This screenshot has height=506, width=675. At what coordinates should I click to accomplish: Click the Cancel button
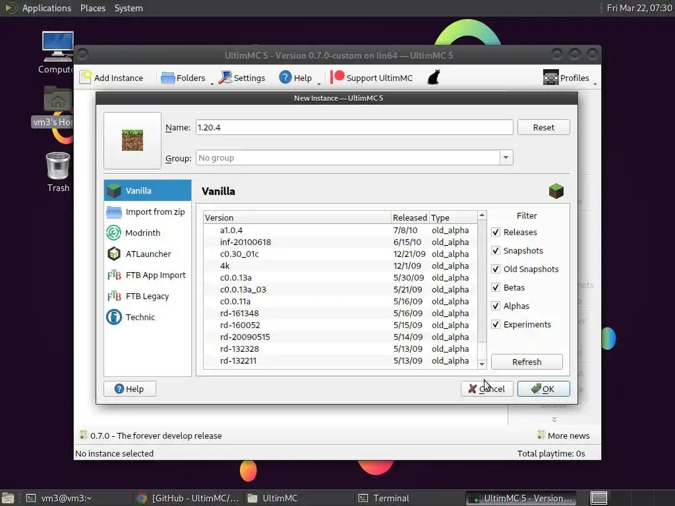(487, 389)
